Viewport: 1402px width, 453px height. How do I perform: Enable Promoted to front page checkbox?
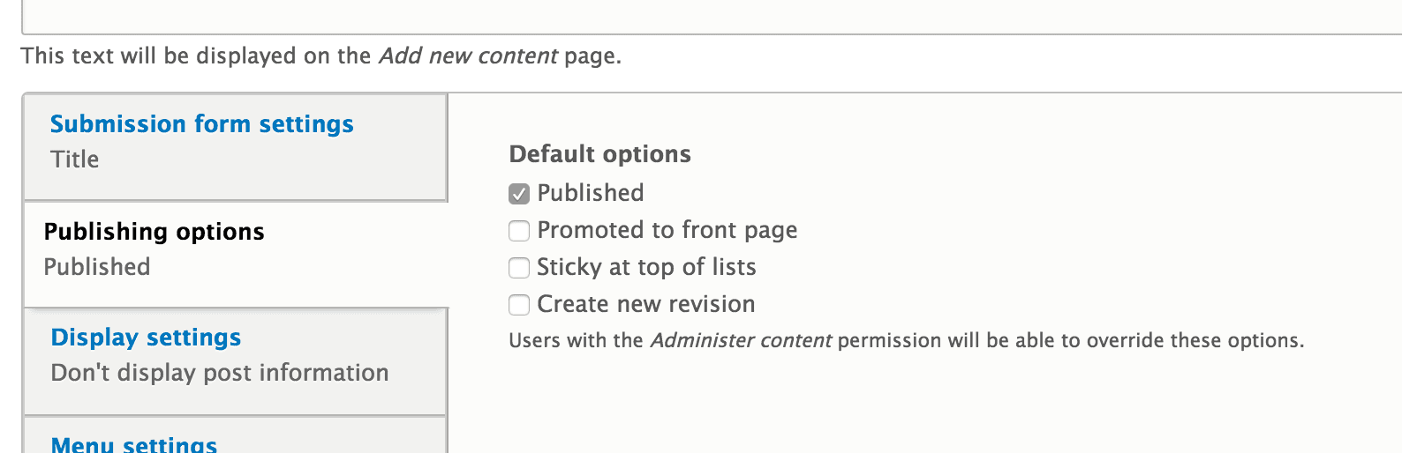coord(519,231)
